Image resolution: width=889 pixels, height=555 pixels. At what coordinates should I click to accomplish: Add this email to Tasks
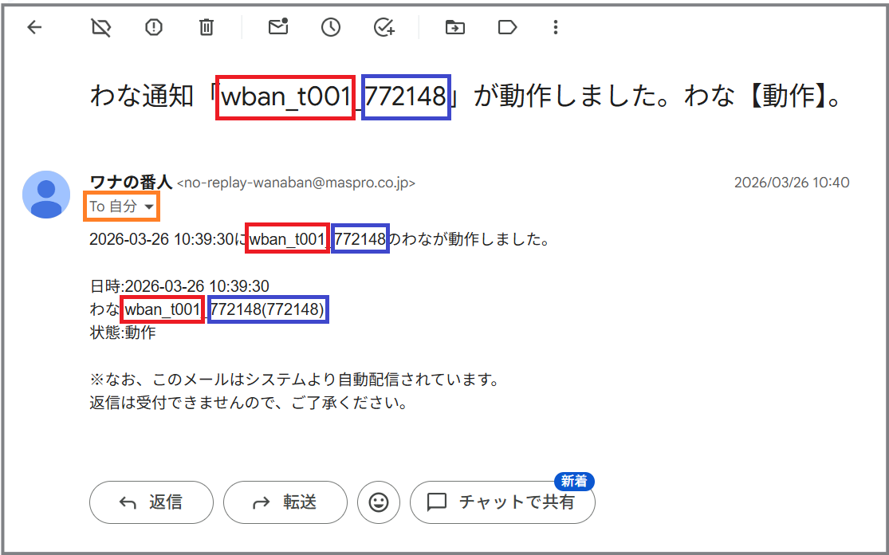coord(384,27)
